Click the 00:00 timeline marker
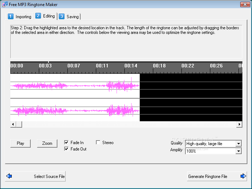 17,66
